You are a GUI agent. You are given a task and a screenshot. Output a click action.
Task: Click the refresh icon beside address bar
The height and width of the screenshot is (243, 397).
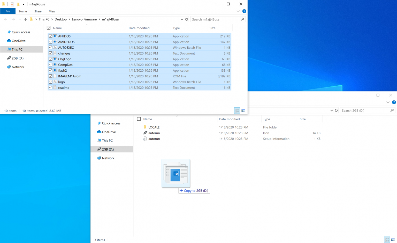coord(187,19)
